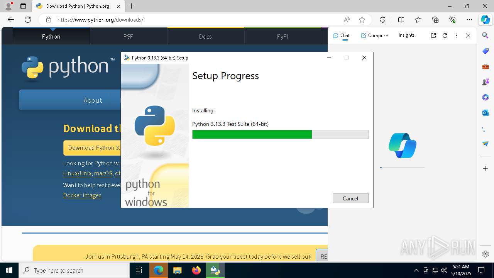Open the notification center icon

coord(481,270)
